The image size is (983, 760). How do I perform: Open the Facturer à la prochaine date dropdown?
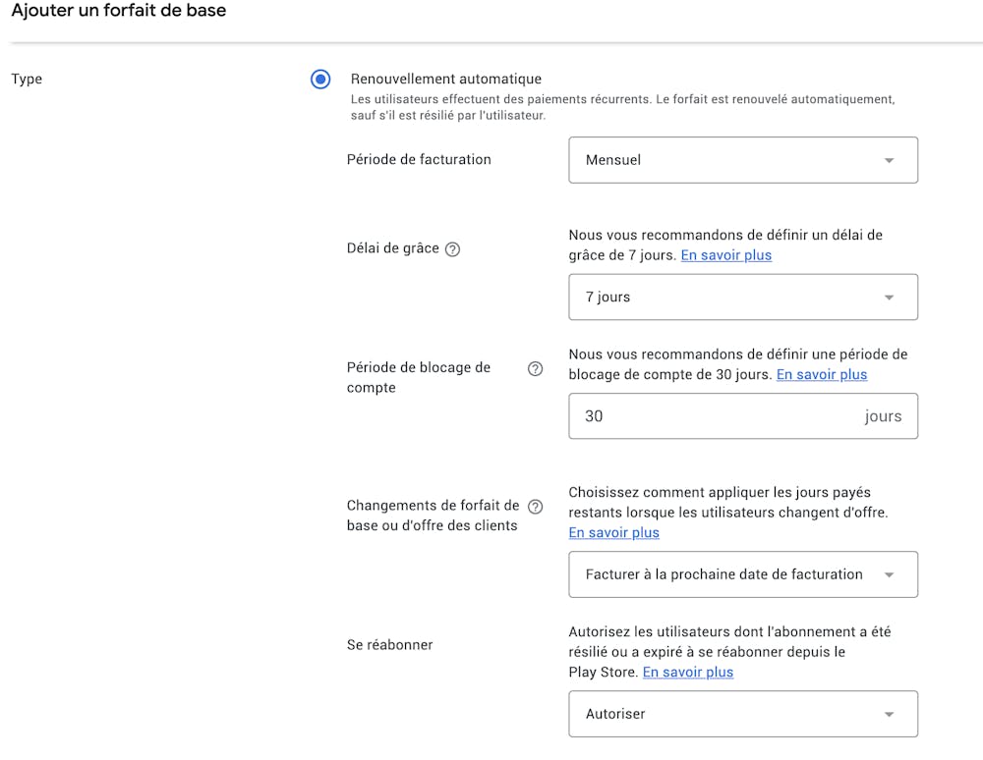coord(742,574)
